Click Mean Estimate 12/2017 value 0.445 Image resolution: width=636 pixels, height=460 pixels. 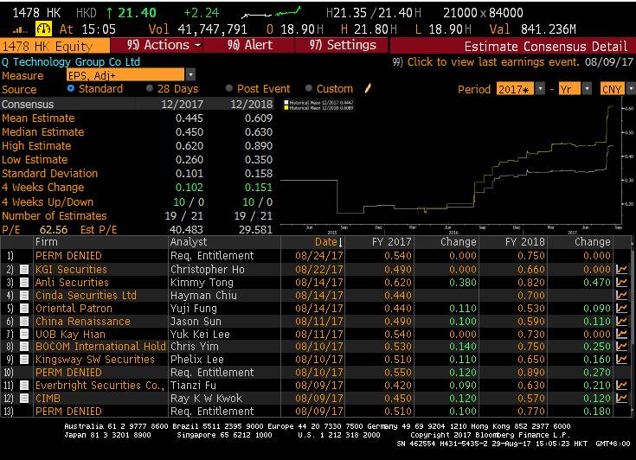[190, 118]
